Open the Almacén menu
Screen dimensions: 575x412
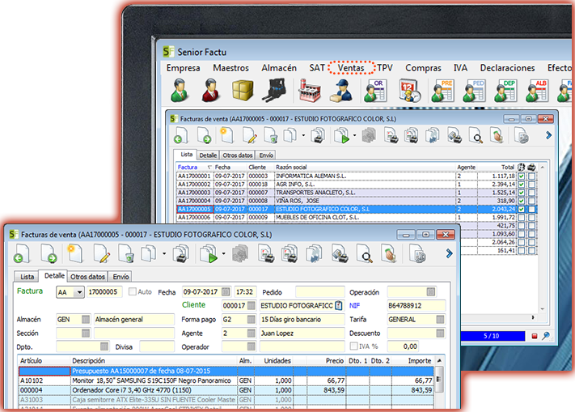pyautogui.click(x=279, y=68)
